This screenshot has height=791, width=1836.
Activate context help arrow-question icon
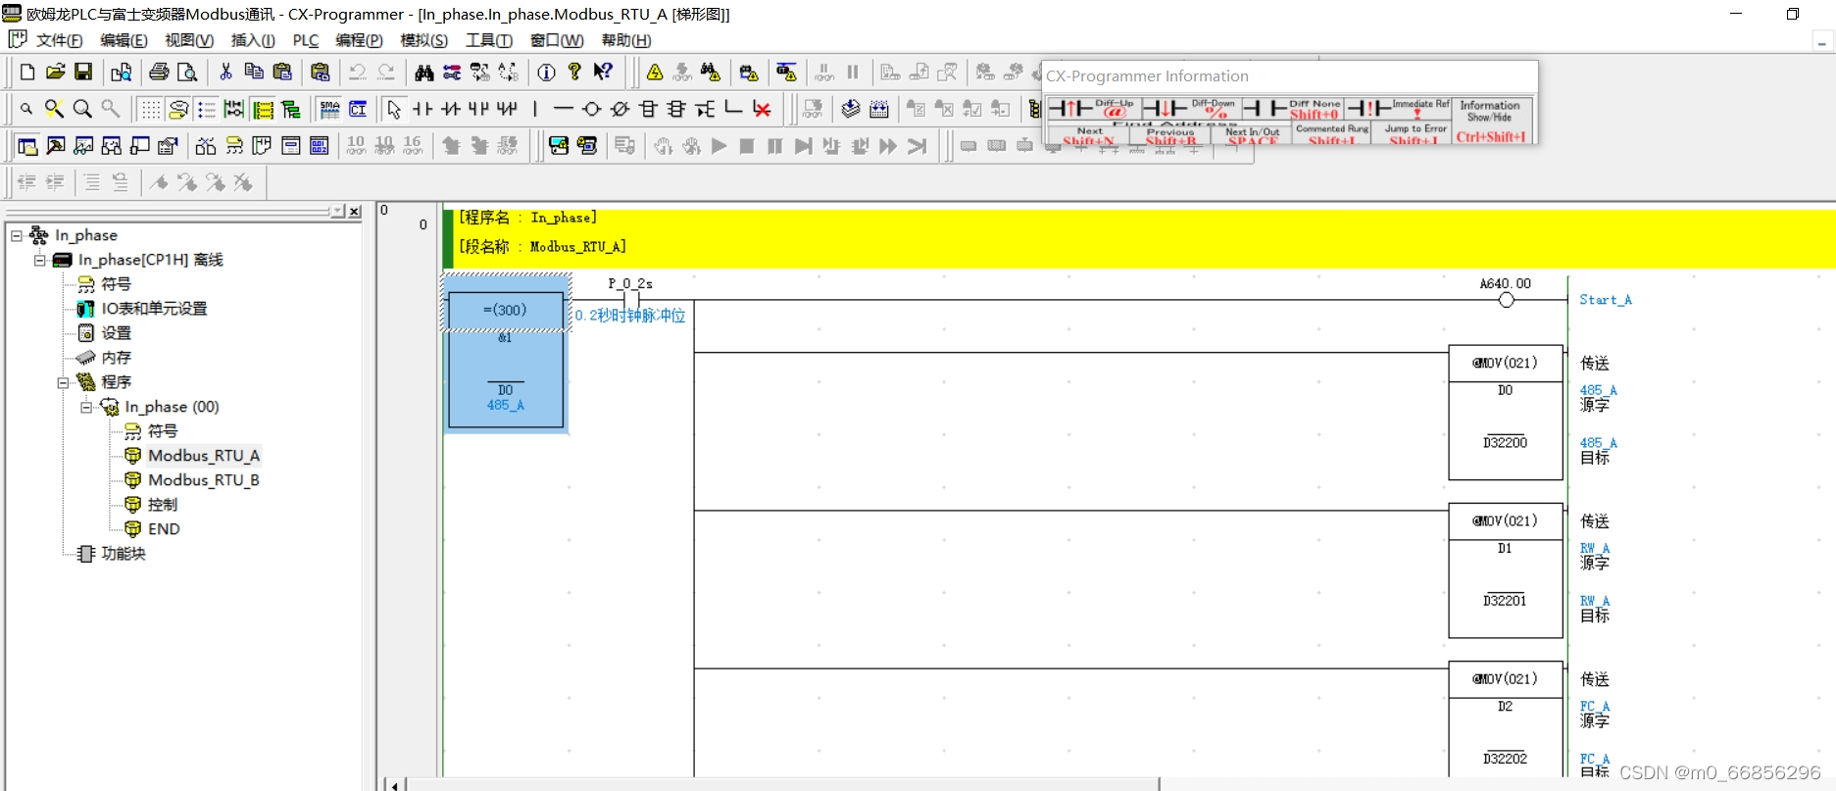point(603,72)
